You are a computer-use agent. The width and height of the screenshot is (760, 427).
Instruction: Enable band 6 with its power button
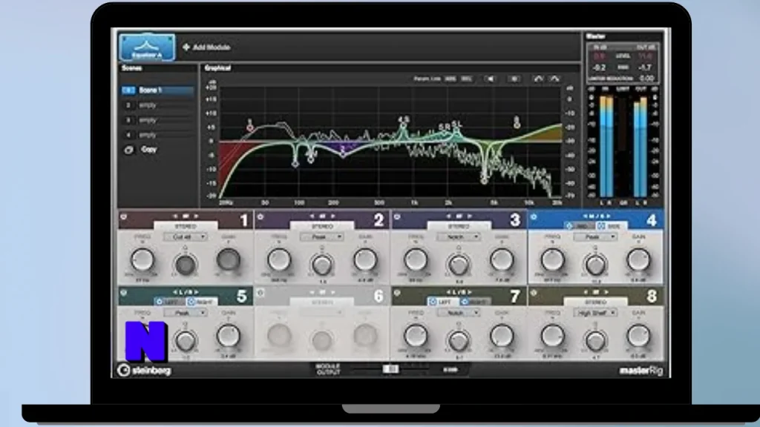tap(261, 293)
